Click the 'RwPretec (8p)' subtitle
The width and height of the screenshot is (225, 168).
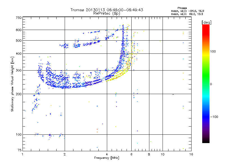(x=107, y=13)
